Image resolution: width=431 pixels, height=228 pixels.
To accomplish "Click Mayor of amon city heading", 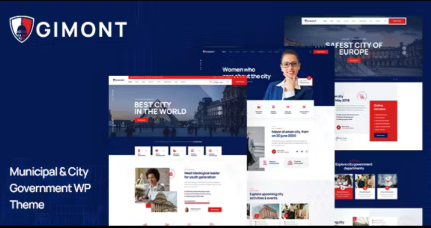I will [290, 134].
